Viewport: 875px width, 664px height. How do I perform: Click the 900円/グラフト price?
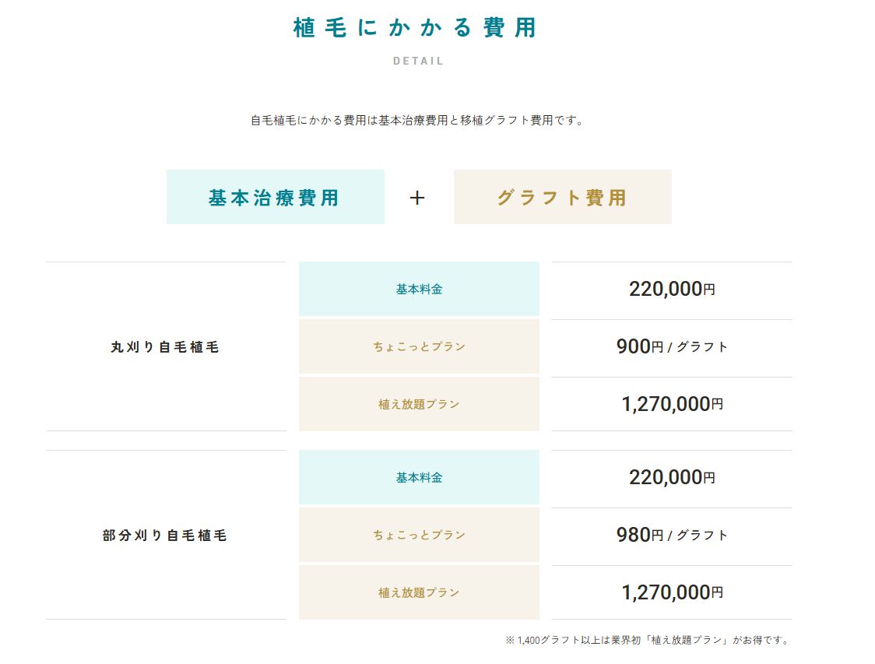pos(672,346)
